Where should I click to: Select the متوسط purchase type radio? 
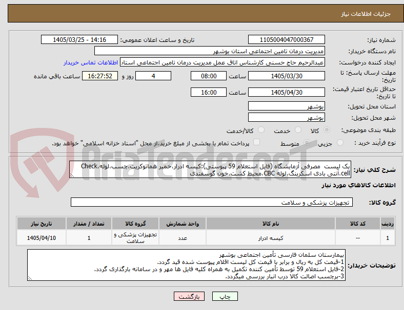point(307,142)
